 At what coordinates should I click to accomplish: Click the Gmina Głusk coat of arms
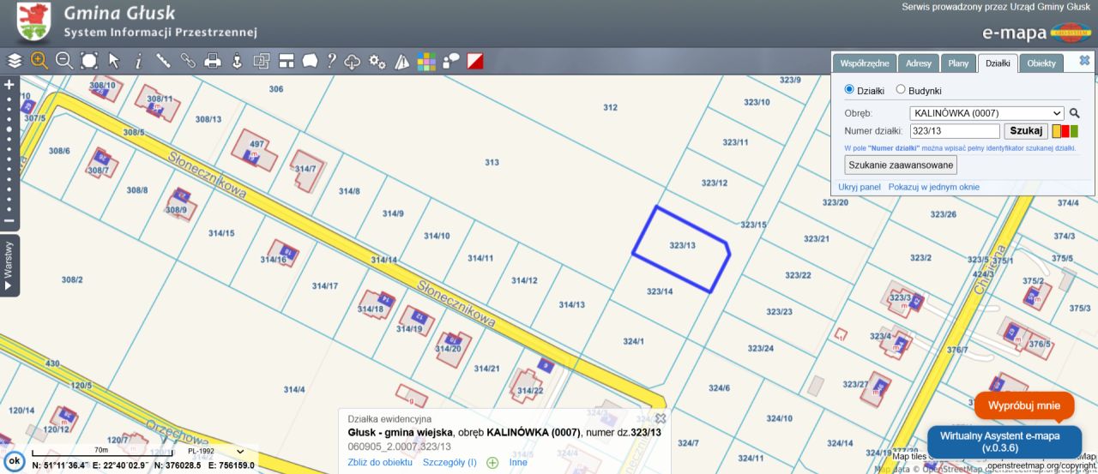coord(33,21)
